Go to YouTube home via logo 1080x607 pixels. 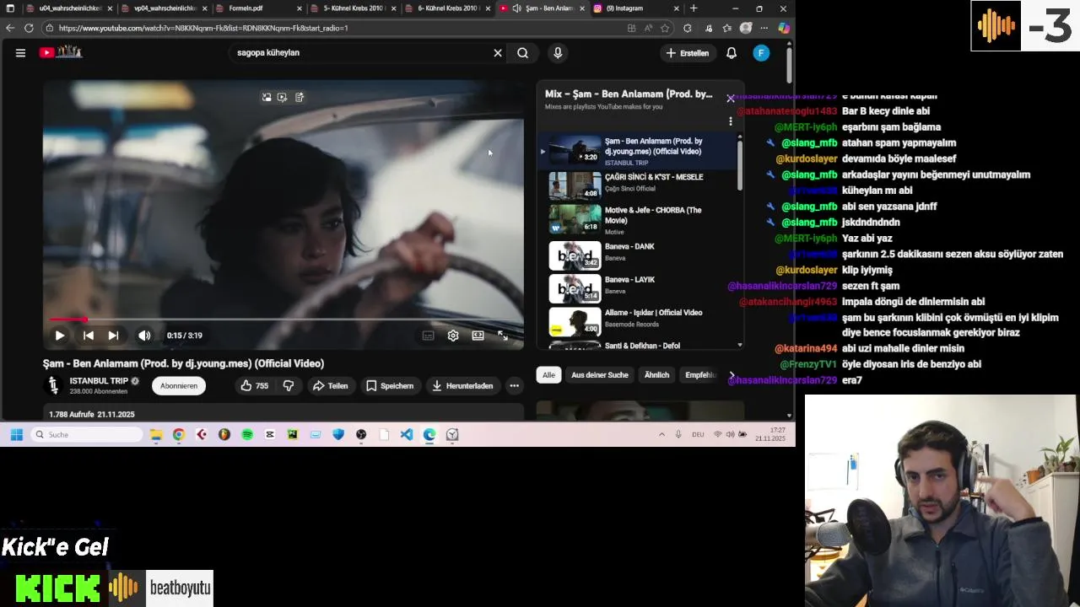(x=60, y=52)
